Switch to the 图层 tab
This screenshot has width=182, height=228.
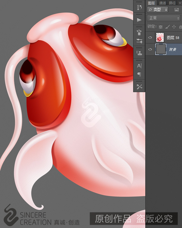(151, 3)
